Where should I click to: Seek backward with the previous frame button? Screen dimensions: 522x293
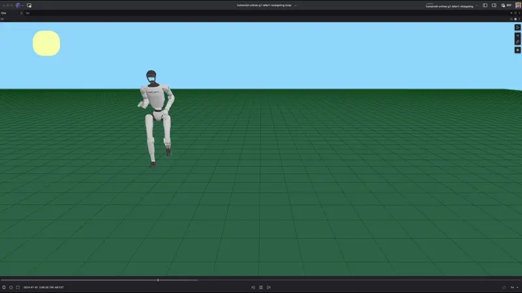(x=253, y=287)
